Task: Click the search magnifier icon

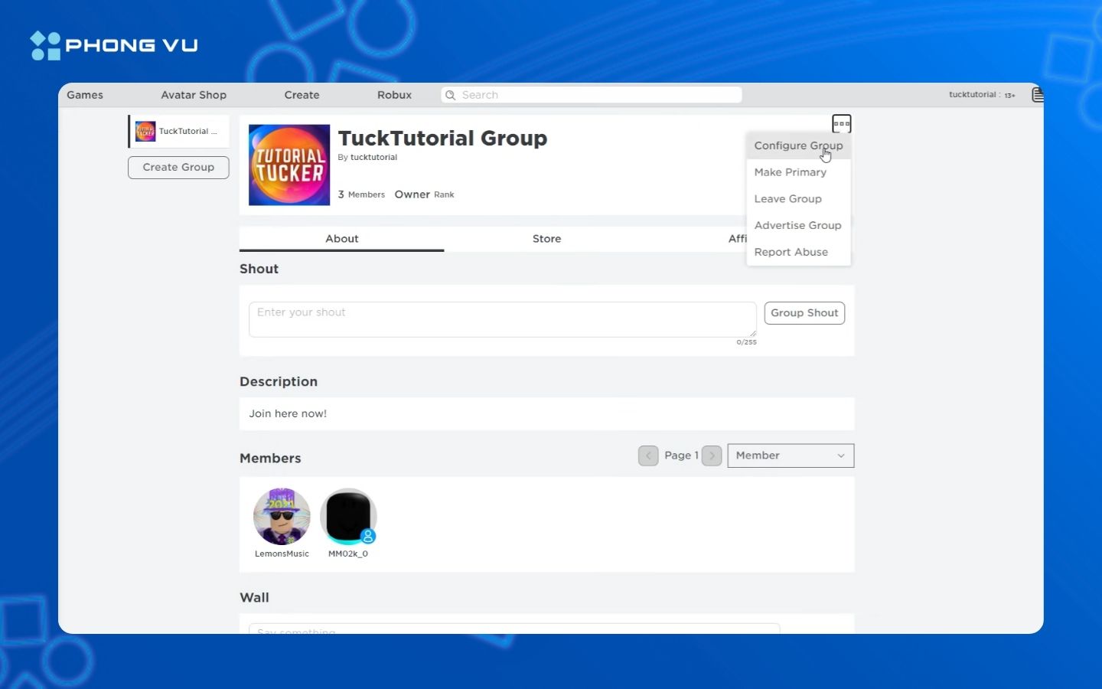Action: 451,95
